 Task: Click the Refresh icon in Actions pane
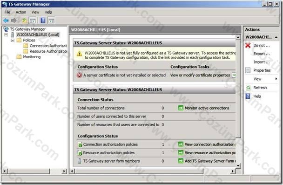coord(248,88)
